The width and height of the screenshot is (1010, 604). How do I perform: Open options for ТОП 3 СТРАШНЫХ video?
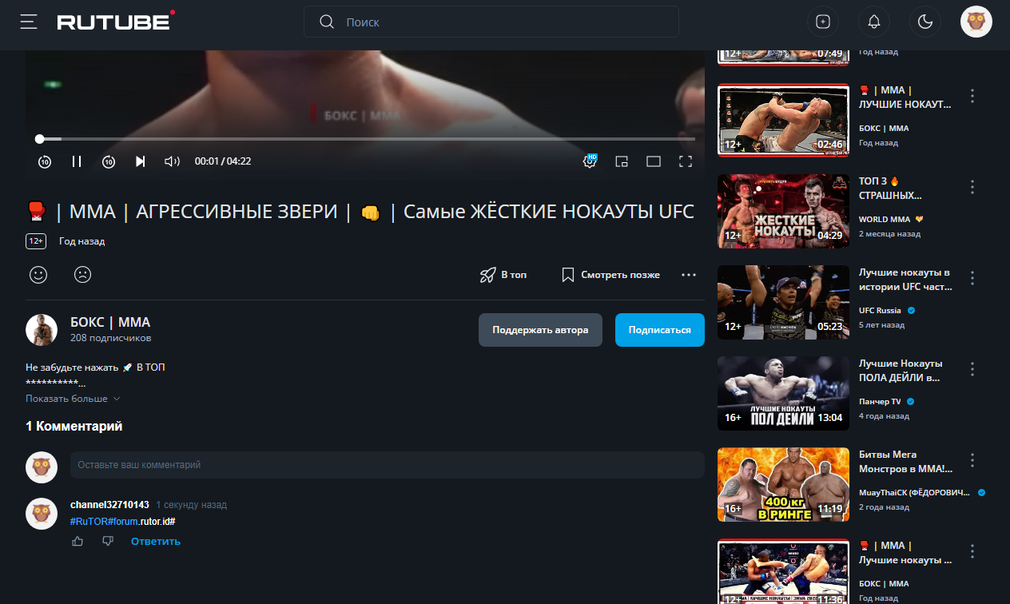click(972, 187)
